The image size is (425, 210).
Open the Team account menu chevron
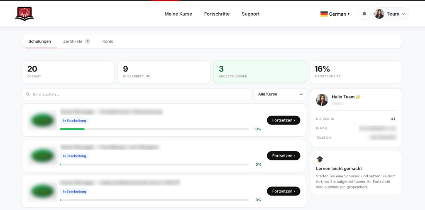(x=403, y=14)
